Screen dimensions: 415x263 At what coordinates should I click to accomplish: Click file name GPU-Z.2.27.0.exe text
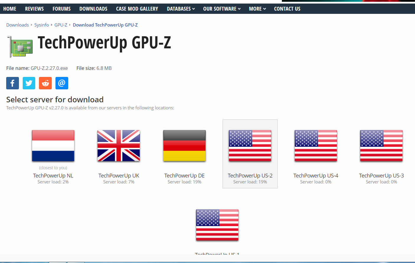pos(49,68)
